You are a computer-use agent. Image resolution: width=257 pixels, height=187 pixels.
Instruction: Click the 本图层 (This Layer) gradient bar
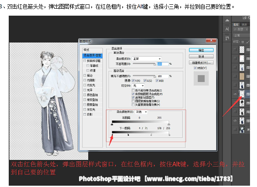140,122
